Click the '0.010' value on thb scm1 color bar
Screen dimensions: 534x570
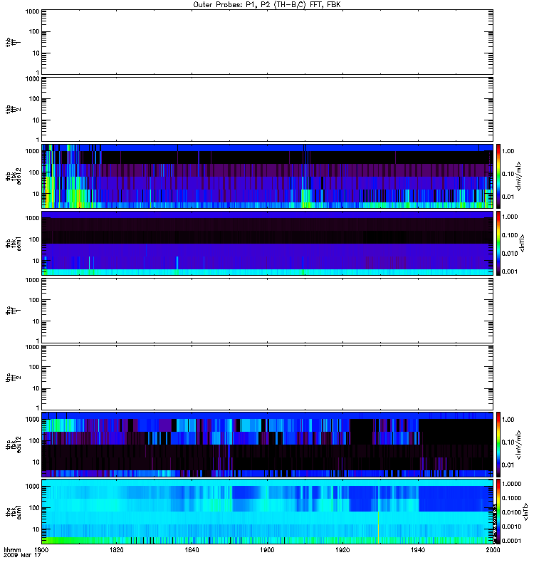point(510,254)
